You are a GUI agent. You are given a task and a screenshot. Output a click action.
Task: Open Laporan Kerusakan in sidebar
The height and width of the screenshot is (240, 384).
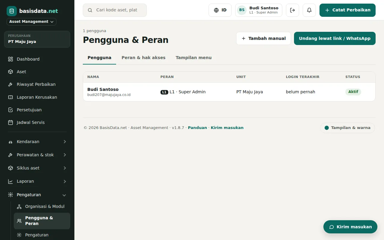point(37,97)
